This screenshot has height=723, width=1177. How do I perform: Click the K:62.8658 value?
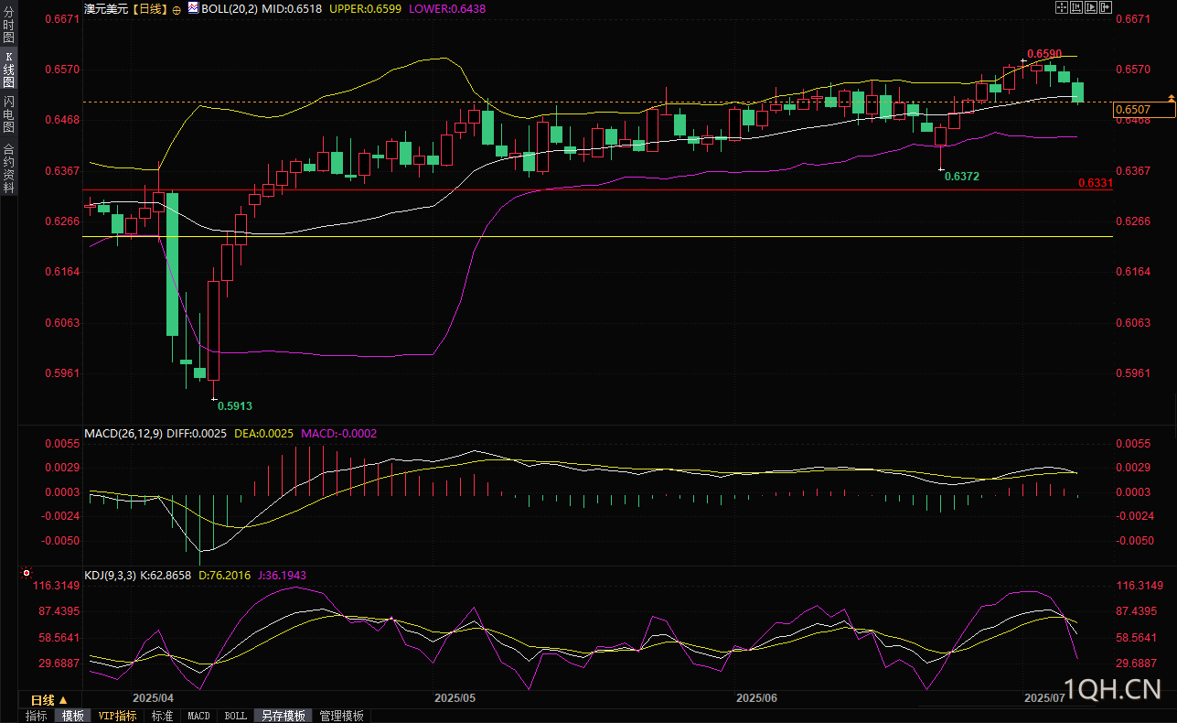[166, 576]
